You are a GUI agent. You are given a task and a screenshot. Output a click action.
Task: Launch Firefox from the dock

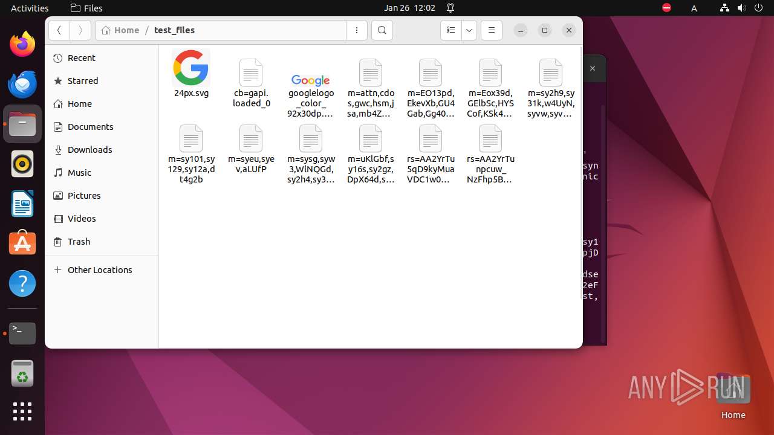click(x=22, y=44)
